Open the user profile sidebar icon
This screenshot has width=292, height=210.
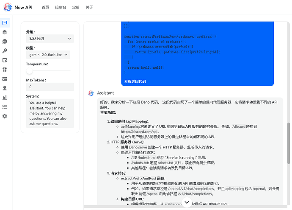[5, 88]
